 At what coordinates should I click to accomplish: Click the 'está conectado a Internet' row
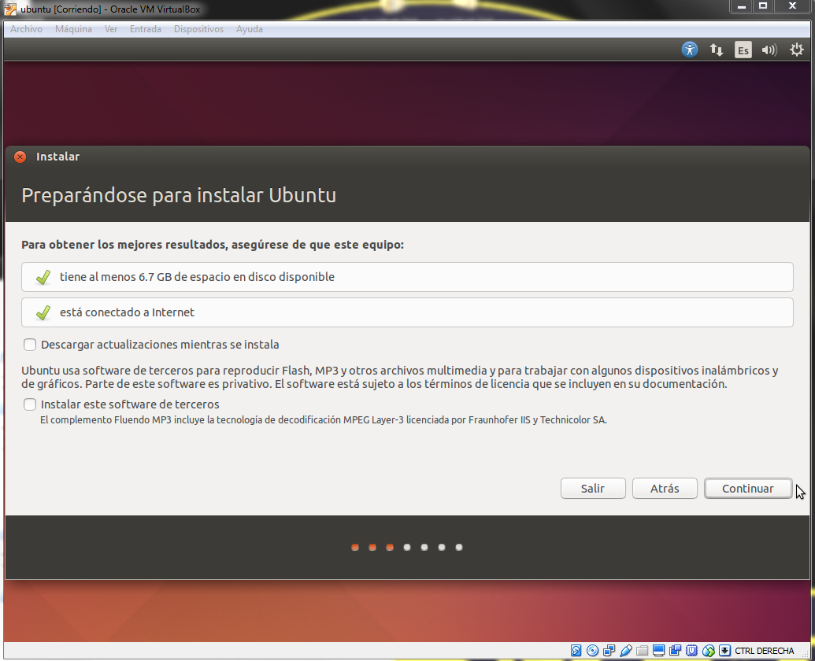pos(407,312)
